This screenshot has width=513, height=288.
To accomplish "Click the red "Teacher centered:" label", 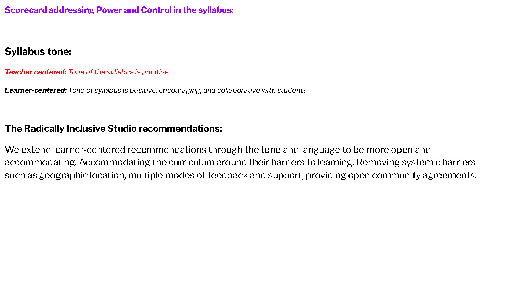I will click(x=36, y=72).
